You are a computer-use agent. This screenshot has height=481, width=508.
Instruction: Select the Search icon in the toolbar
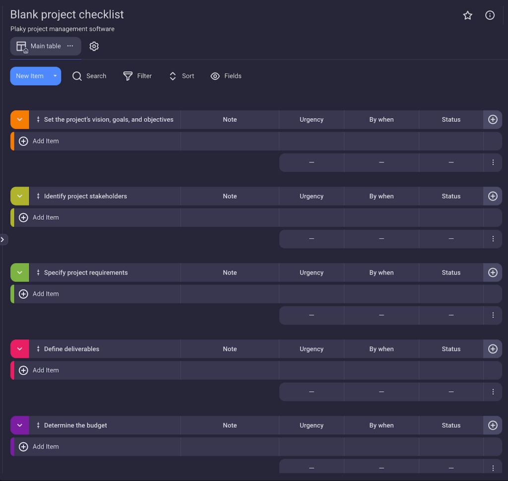pyautogui.click(x=77, y=76)
